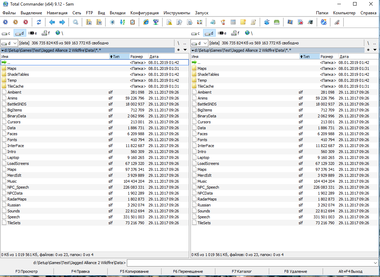The width and height of the screenshot is (380, 277).
Task: Click the USB safely-remove toolbar icon
Action: click(337, 22)
